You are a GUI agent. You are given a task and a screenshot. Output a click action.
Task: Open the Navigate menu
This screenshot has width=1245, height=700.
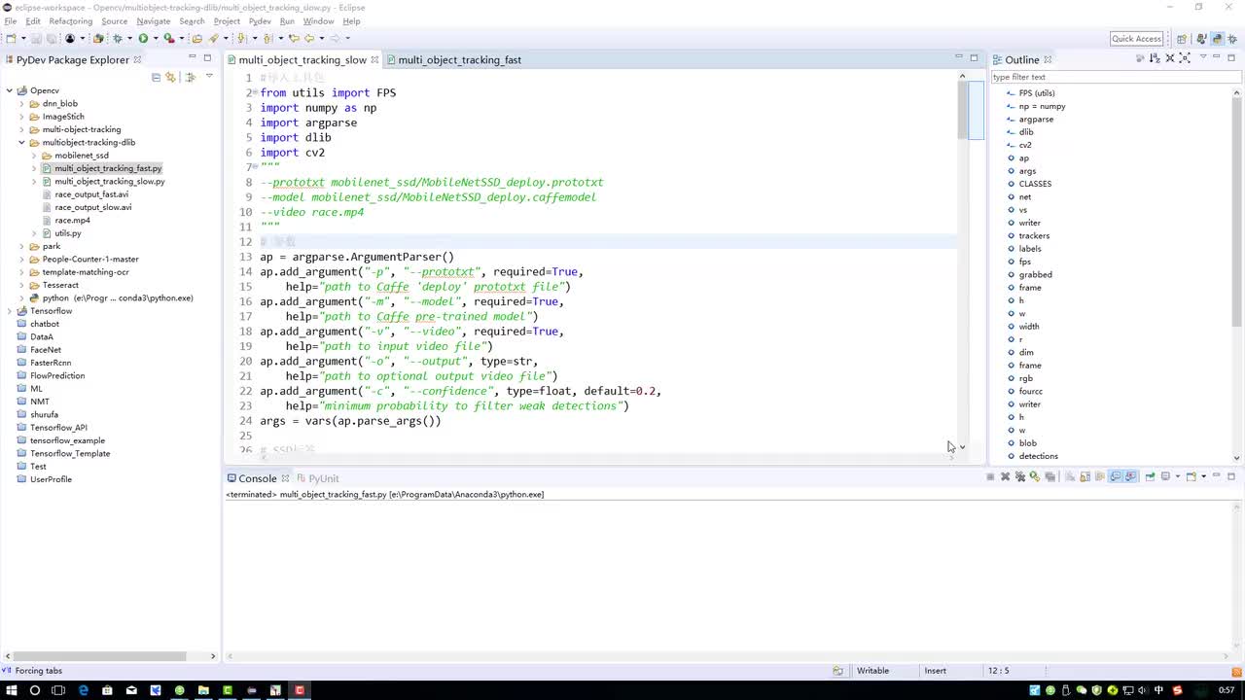coord(153,21)
